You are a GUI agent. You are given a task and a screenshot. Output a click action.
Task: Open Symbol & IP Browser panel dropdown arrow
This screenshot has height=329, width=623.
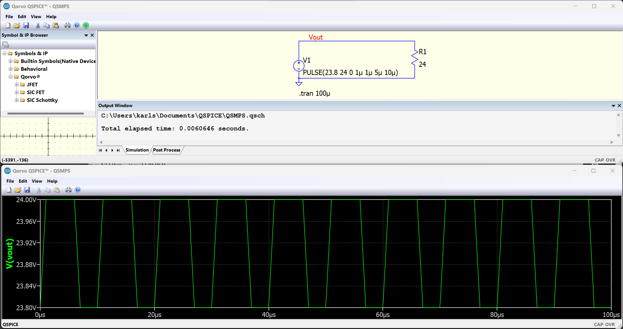86,35
